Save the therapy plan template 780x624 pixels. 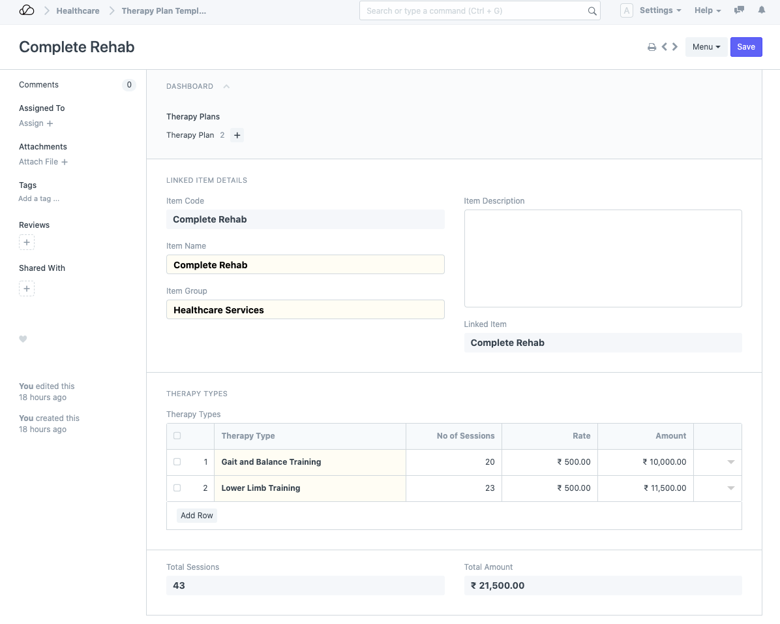(746, 47)
